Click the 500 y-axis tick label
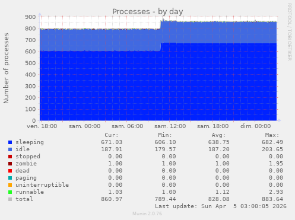The width and height of the screenshot is (295, 220). click(30, 63)
